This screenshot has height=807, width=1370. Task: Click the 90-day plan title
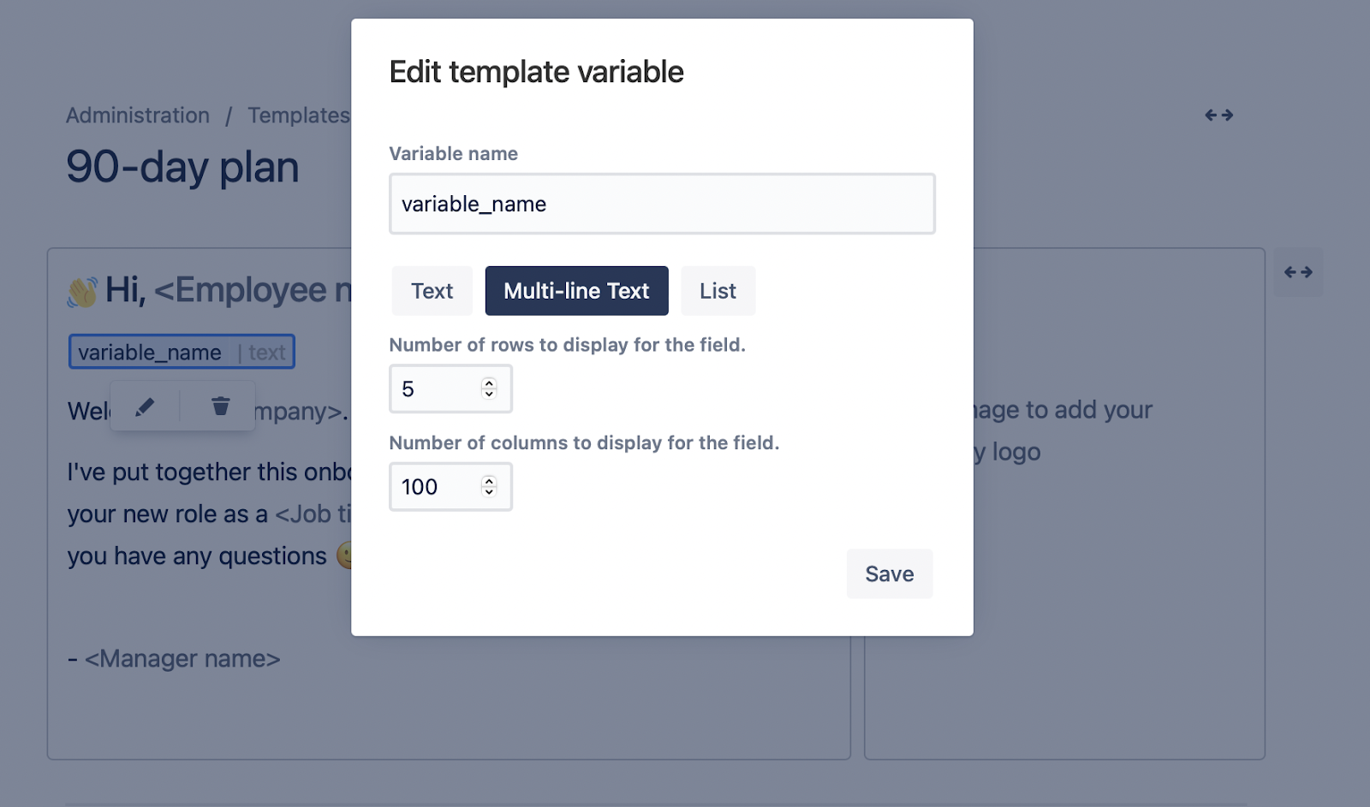(182, 168)
